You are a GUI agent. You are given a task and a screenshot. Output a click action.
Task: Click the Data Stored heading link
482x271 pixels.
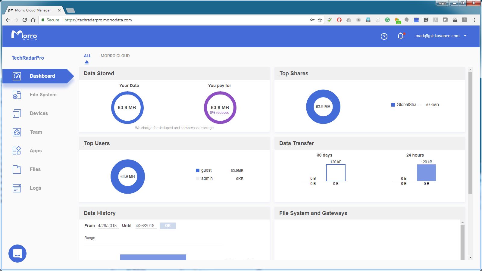99,73
